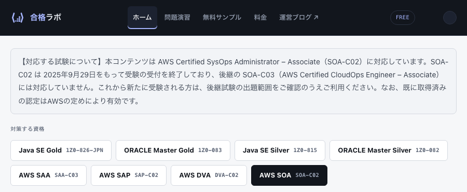Click the selected AWS SOA chip

coord(289,175)
